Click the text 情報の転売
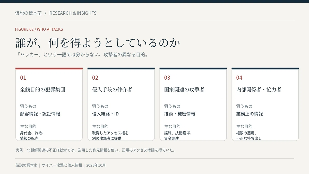The width and height of the screenshot is (309, 174). point(29,138)
